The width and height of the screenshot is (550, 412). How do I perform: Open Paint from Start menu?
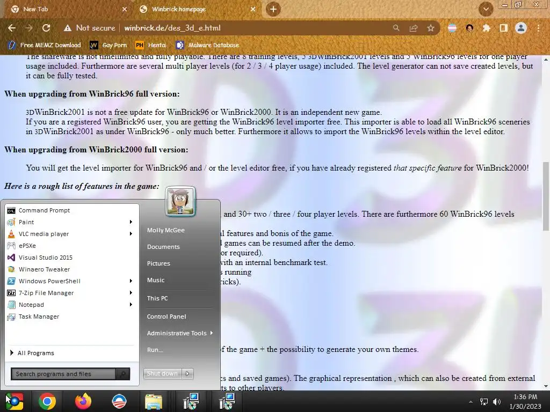click(72, 222)
